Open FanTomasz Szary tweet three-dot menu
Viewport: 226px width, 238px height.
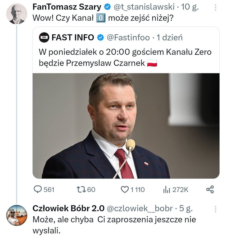[216, 8]
